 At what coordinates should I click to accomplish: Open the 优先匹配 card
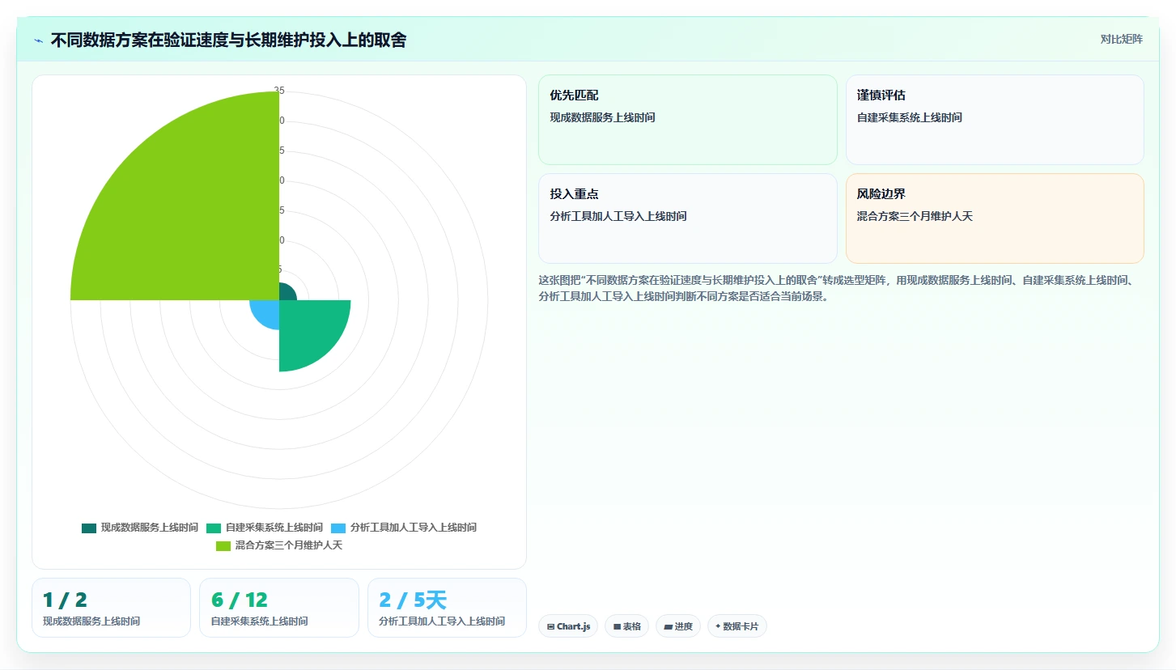688,120
